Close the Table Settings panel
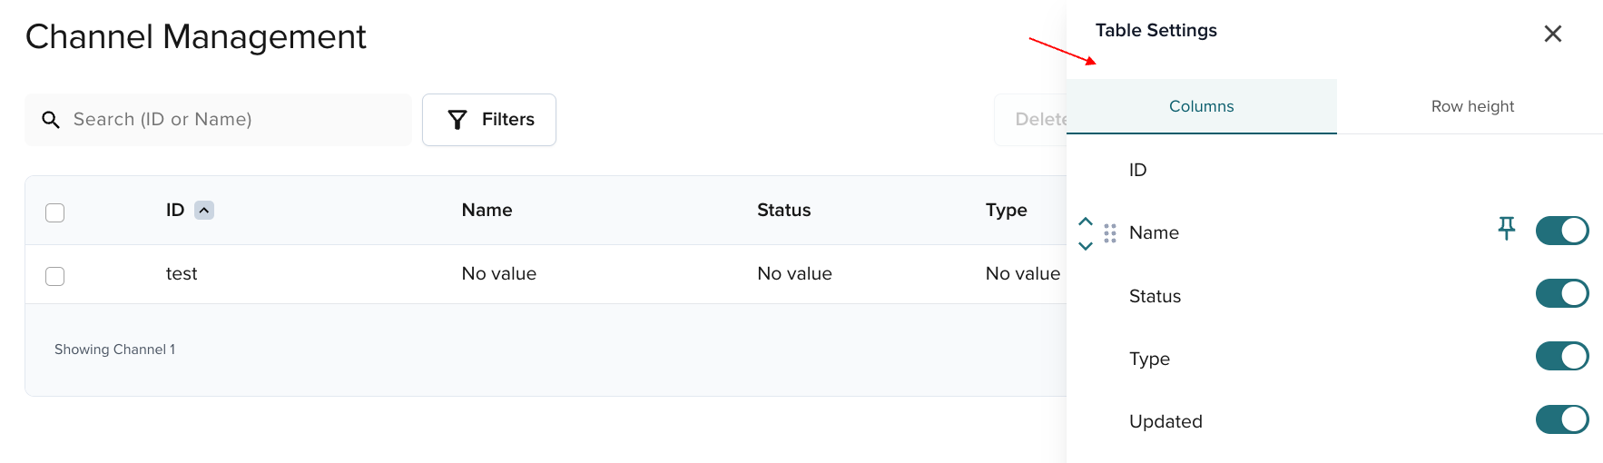Image resolution: width=1603 pixels, height=463 pixels. pyautogui.click(x=1552, y=34)
